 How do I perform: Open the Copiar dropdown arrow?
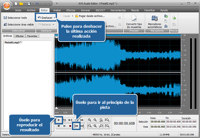click(72, 16)
